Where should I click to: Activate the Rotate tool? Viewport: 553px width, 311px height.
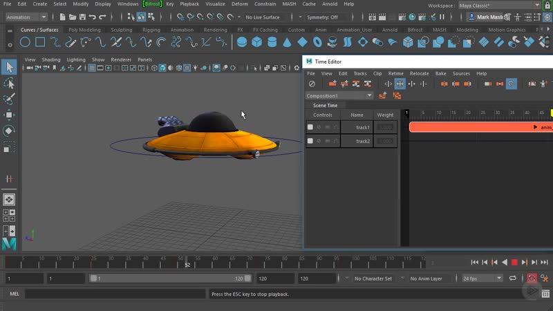coord(9,131)
